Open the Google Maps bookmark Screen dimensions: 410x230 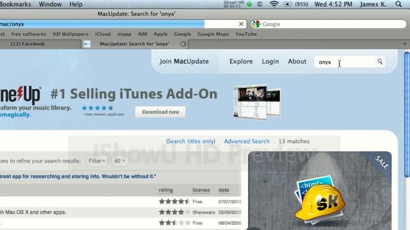click(213, 34)
